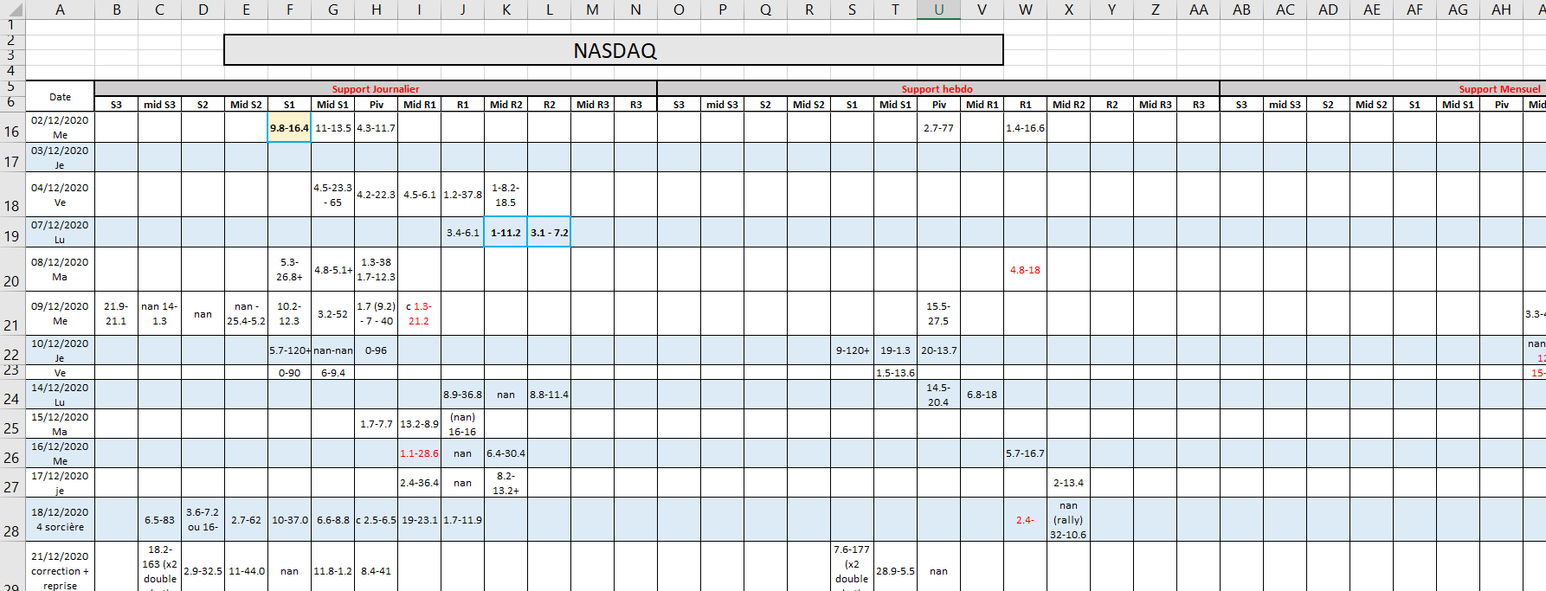
Task: Select cell with value 11-13.5
Action: click(332, 127)
